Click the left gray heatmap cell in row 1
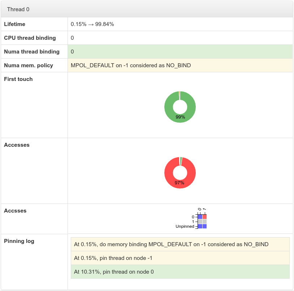Viewport: 294px width, 291px height. point(200,222)
